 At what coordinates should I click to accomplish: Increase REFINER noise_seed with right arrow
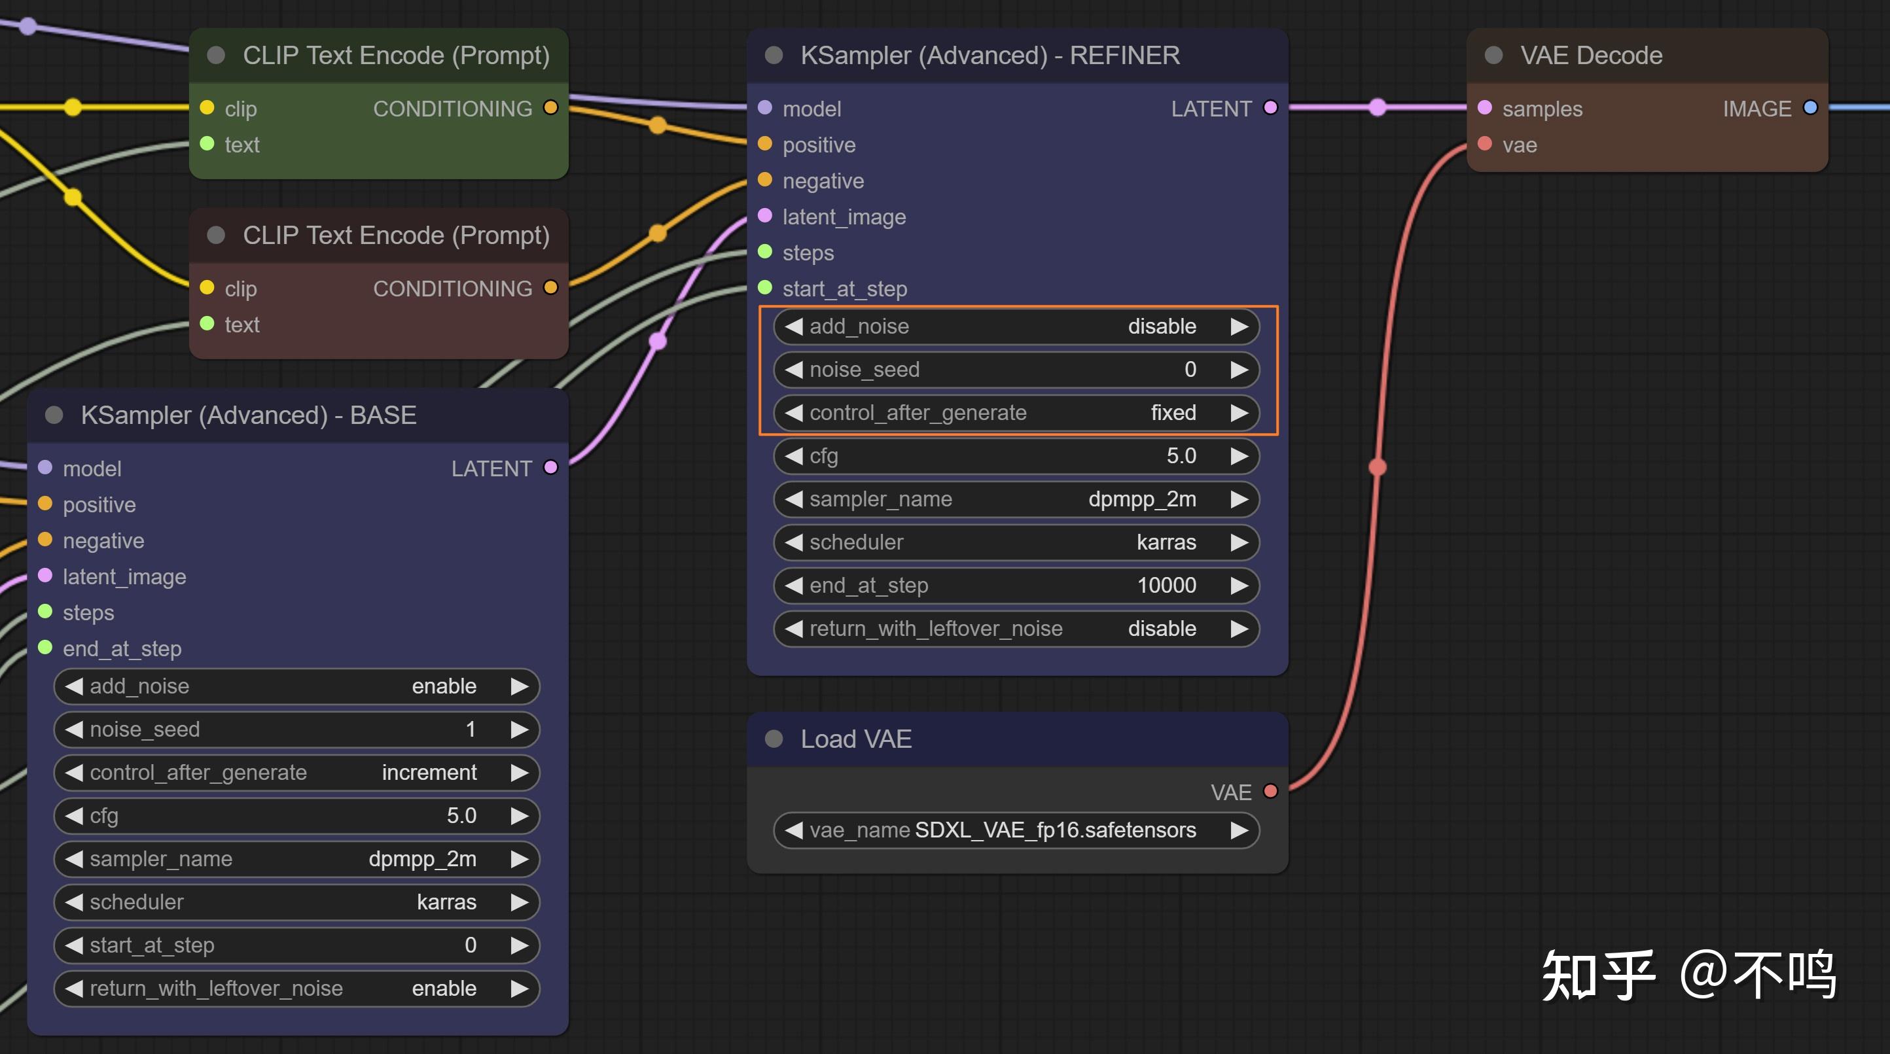[1239, 370]
